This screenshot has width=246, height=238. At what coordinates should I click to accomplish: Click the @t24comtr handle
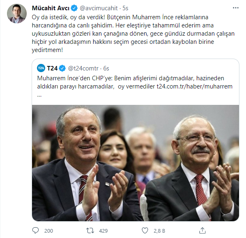[x=83, y=68]
